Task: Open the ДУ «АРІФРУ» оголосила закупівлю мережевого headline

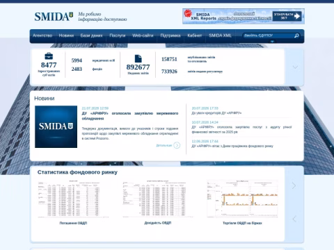Action: pos(130,116)
